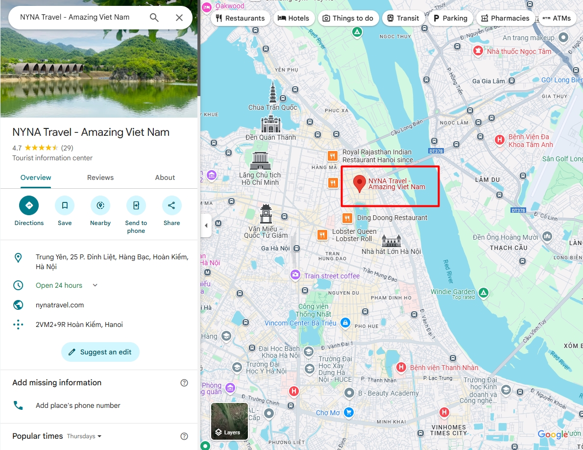583x450 pixels.
Task: Share this place via the Share icon
Action: [x=172, y=205]
